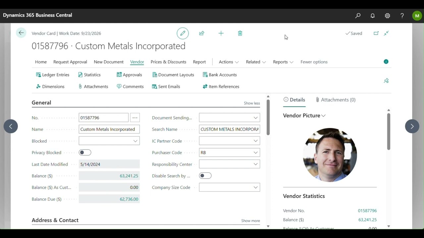Click the plus new record icon
424x238 pixels.
[221, 33]
